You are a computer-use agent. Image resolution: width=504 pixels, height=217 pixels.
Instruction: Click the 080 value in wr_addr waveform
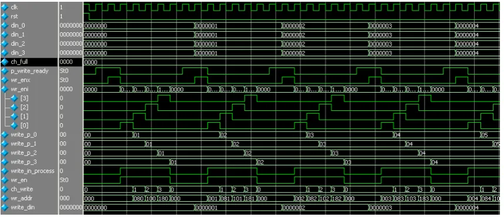click(139, 198)
